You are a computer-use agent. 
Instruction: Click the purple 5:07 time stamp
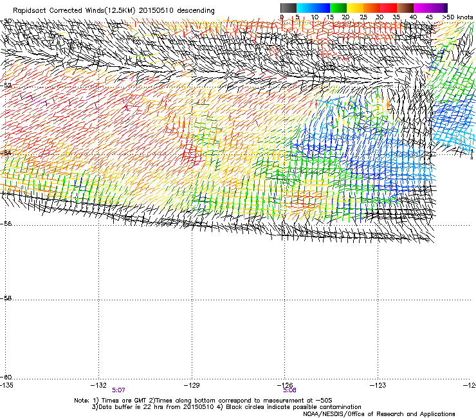(118, 390)
